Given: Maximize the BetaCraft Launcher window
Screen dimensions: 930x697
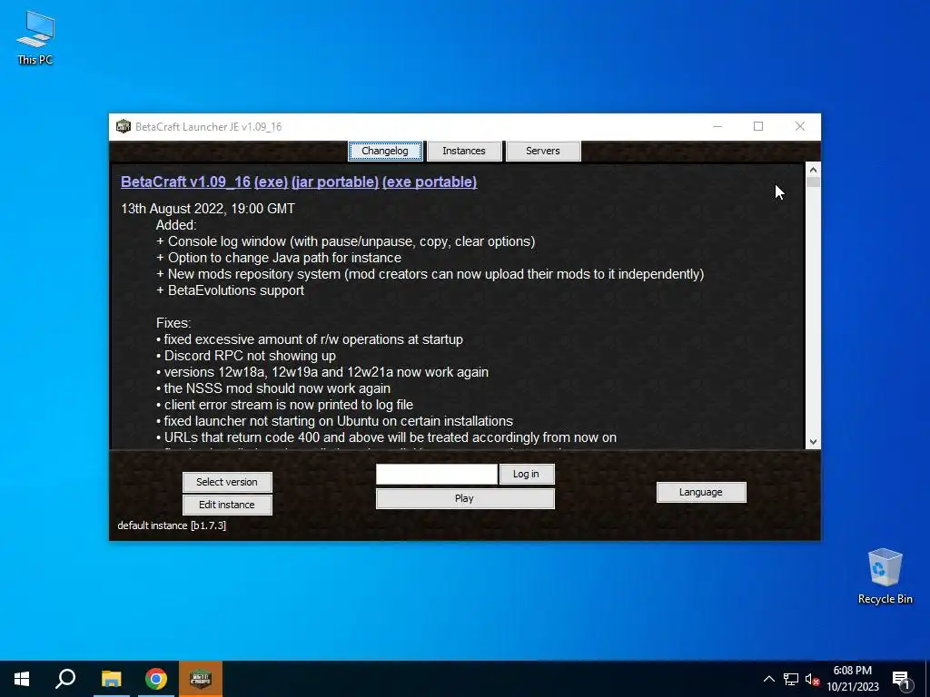Looking at the screenshot, I should [x=758, y=126].
